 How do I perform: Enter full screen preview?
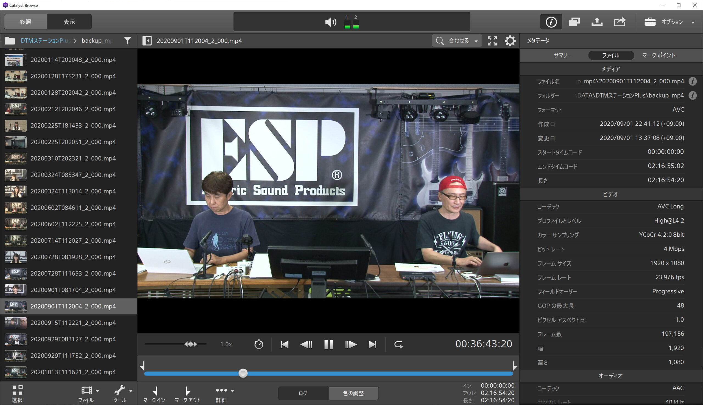[492, 41]
